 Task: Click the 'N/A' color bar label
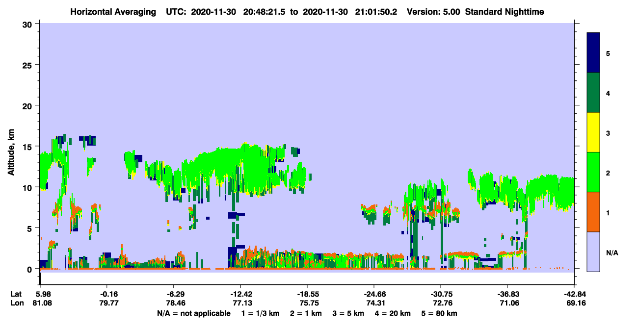pos(611,252)
